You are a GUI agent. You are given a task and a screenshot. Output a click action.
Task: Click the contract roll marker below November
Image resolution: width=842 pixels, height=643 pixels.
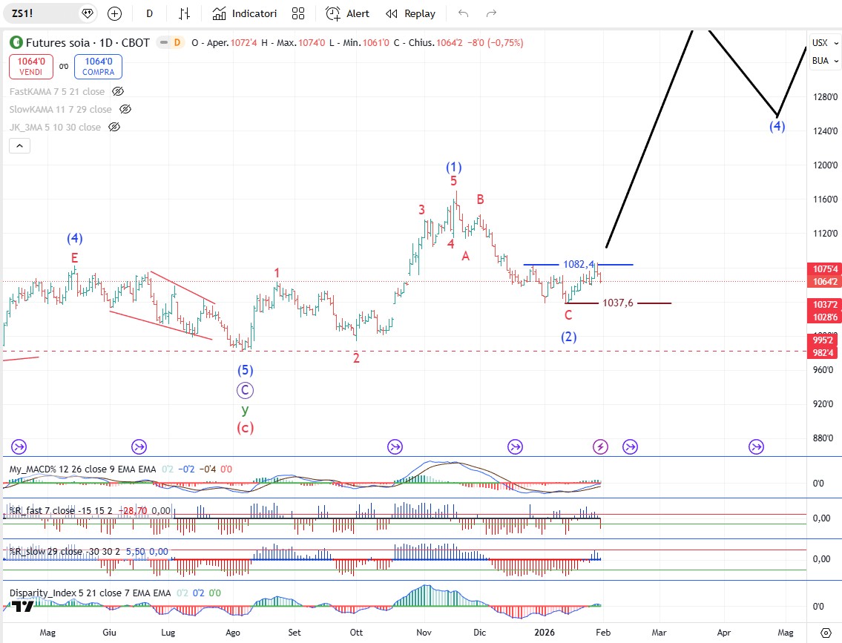pyautogui.click(x=395, y=446)
